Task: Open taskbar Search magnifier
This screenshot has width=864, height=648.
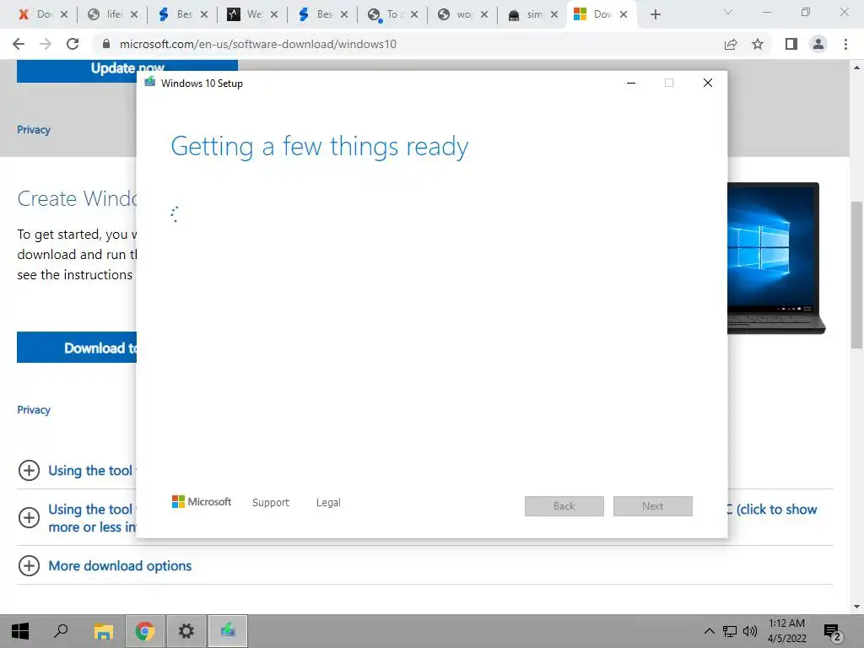Action: [x=61, y=631]
